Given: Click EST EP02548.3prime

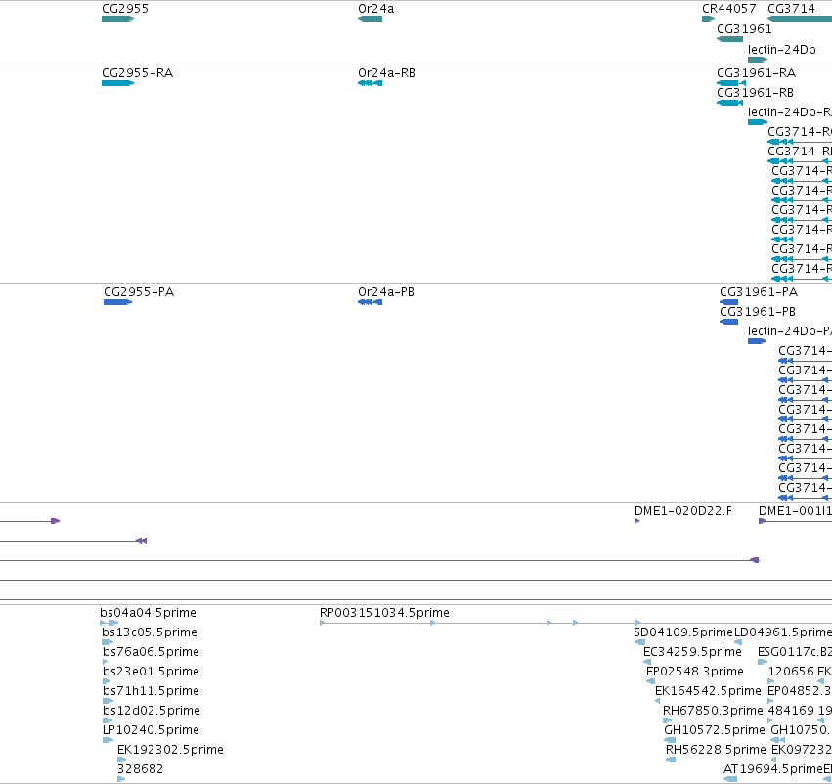Looking at the screenshot, I should click(694, 672).
